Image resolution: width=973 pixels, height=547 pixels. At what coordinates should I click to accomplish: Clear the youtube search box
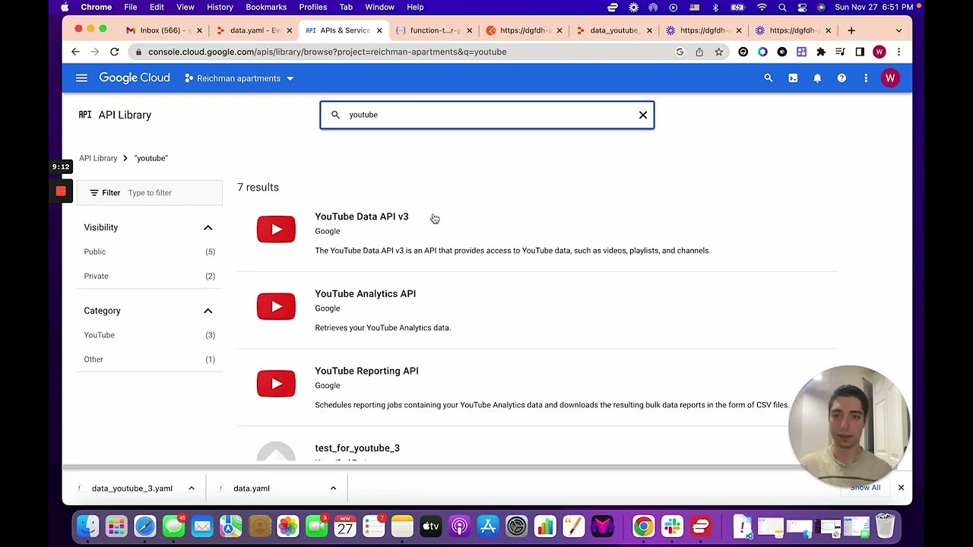(x=643, y=115)
